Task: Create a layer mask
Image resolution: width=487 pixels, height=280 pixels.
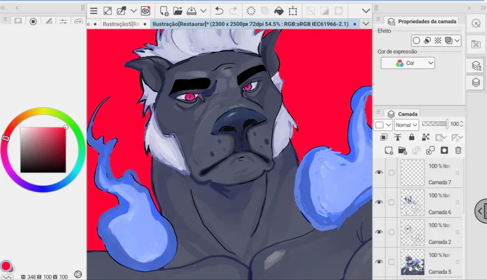Action: (444, 151)
